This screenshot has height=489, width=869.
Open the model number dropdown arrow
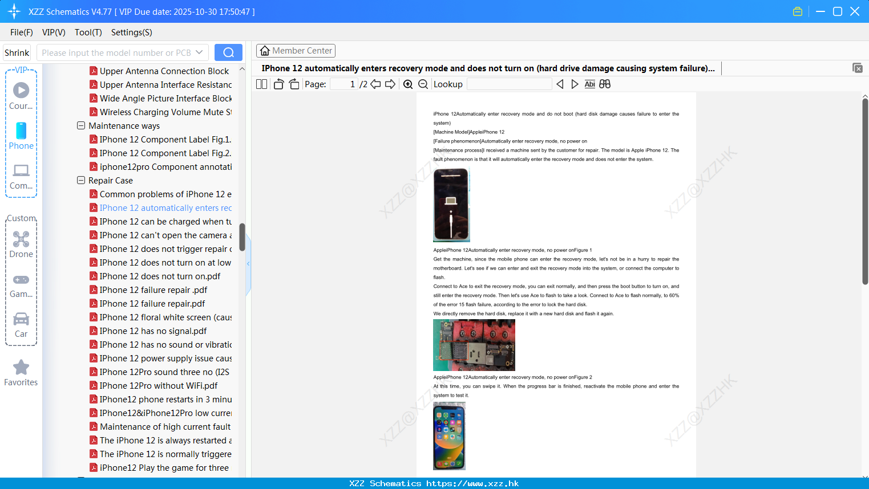[199, 52]
